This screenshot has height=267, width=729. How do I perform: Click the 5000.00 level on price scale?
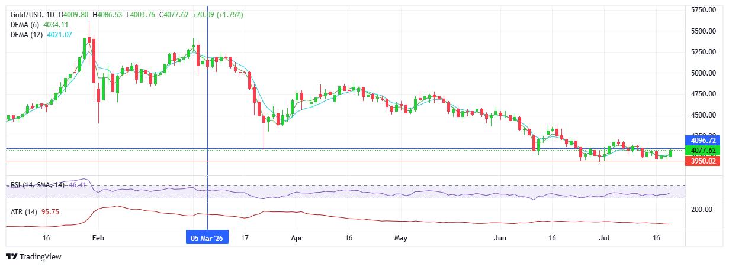click(x=704, y=73)
